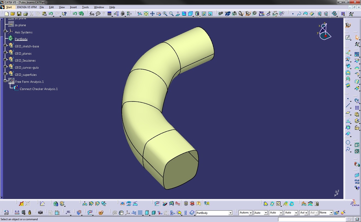Click the command input field in status bar
The height and width of the screenshot is (222, 361).
(x=312, y=219)
